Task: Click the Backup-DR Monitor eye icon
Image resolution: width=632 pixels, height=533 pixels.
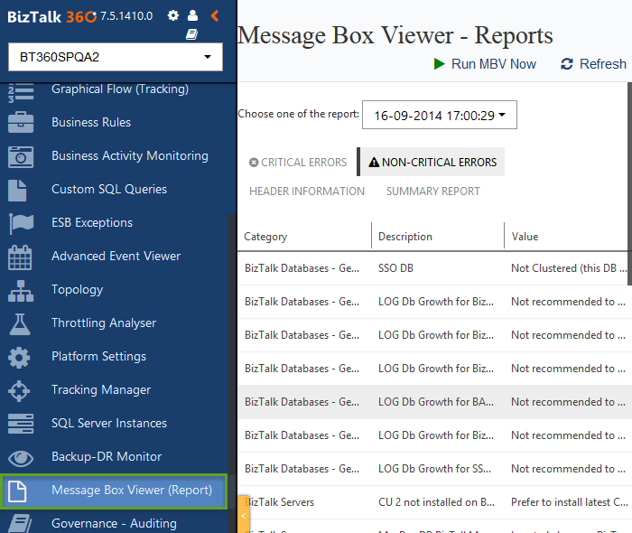Action: (x=20, y=457)
